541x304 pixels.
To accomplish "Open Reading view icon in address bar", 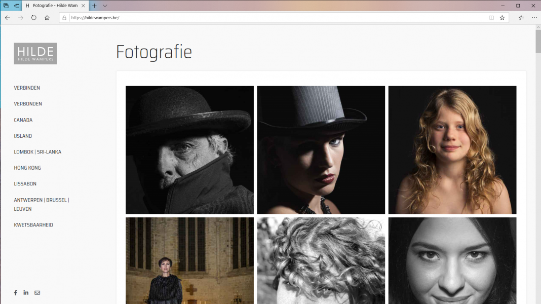I will tap(491, 18).
